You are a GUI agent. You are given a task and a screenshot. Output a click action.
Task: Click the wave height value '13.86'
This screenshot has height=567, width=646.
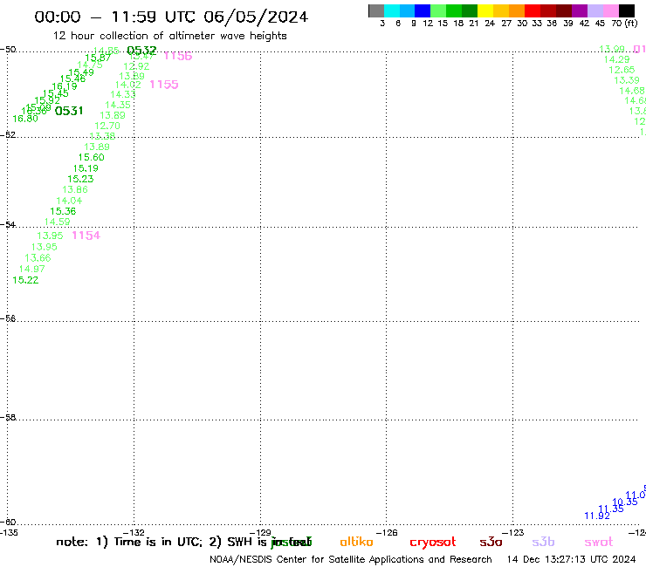[75, 190]
